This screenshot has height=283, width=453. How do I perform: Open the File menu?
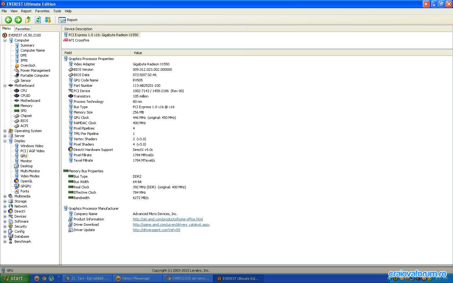tap(4, 11)
